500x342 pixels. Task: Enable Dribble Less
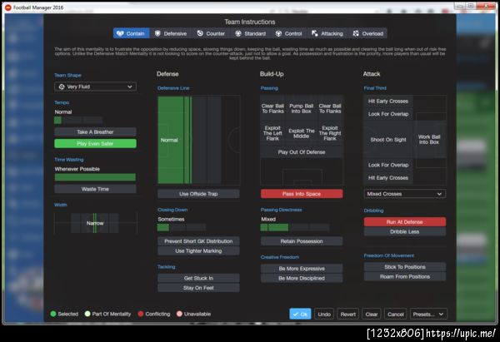click(x=405, y=231)
